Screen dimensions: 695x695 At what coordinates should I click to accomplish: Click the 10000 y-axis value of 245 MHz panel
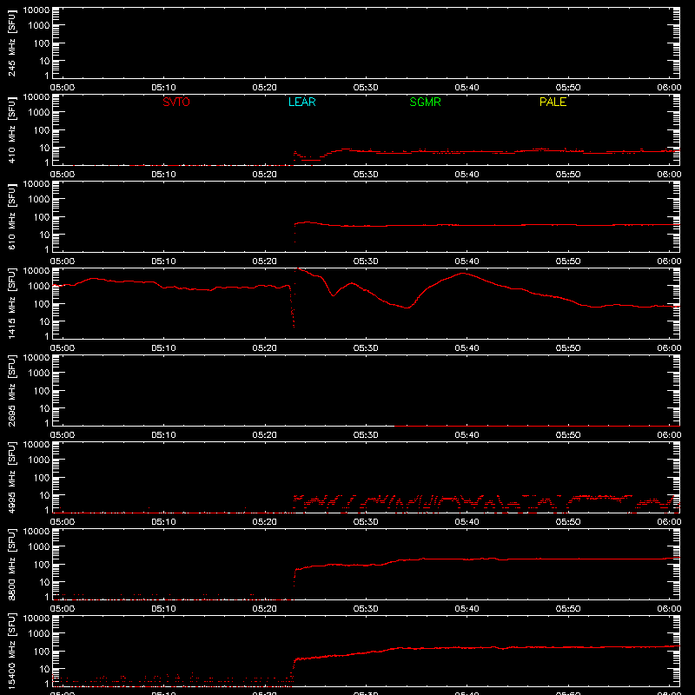(x=36, y=10)
